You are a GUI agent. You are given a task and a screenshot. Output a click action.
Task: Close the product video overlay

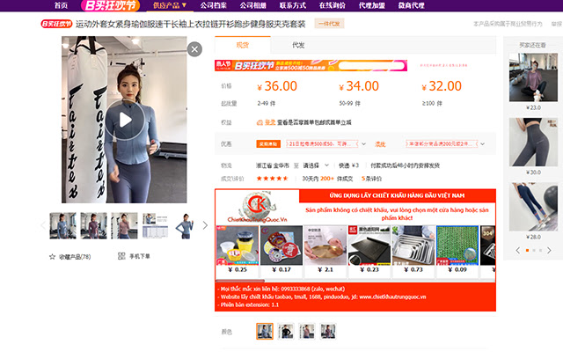pyautogui.click(x=194, y=49)
